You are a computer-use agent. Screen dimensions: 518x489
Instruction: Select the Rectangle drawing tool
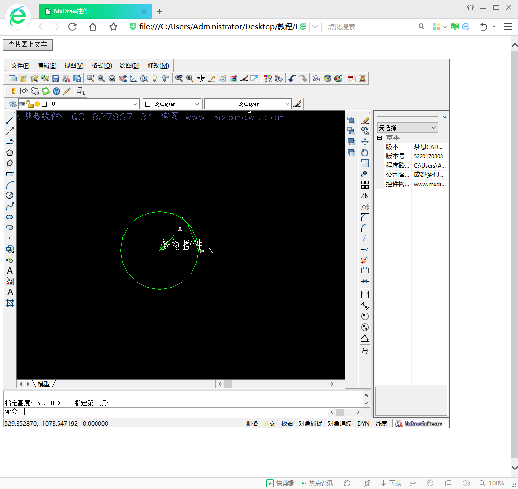click(10, 174)
